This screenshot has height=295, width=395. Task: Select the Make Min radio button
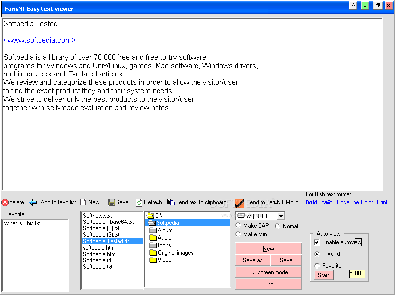click(x=238, y=234)
